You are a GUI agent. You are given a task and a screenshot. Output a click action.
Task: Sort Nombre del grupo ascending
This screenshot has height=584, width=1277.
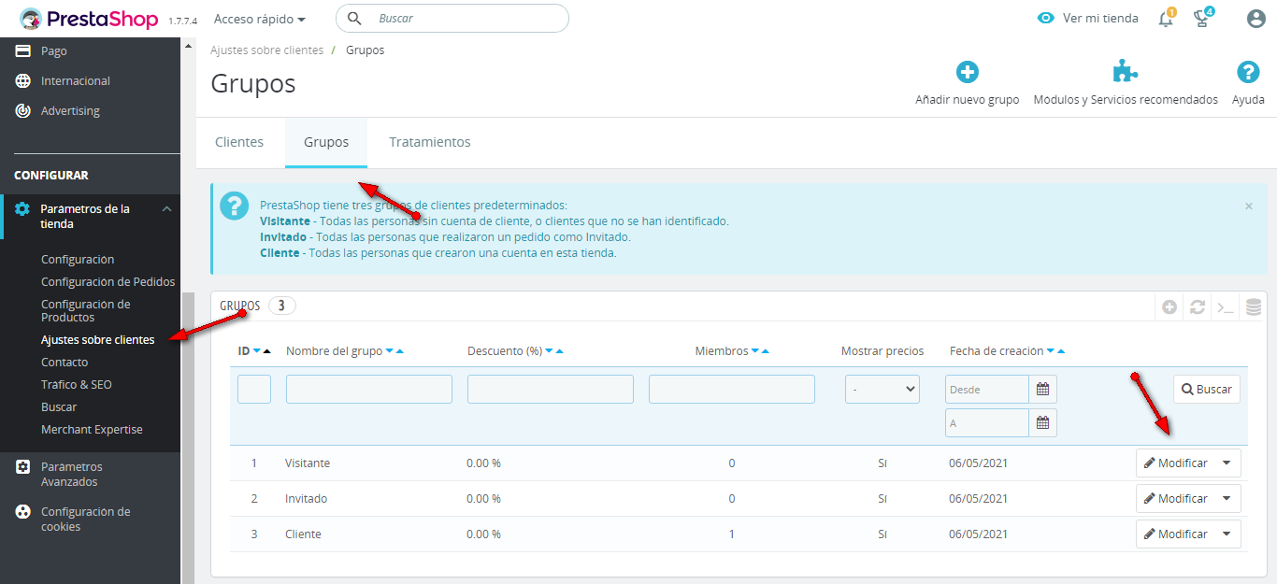(400, 351)
